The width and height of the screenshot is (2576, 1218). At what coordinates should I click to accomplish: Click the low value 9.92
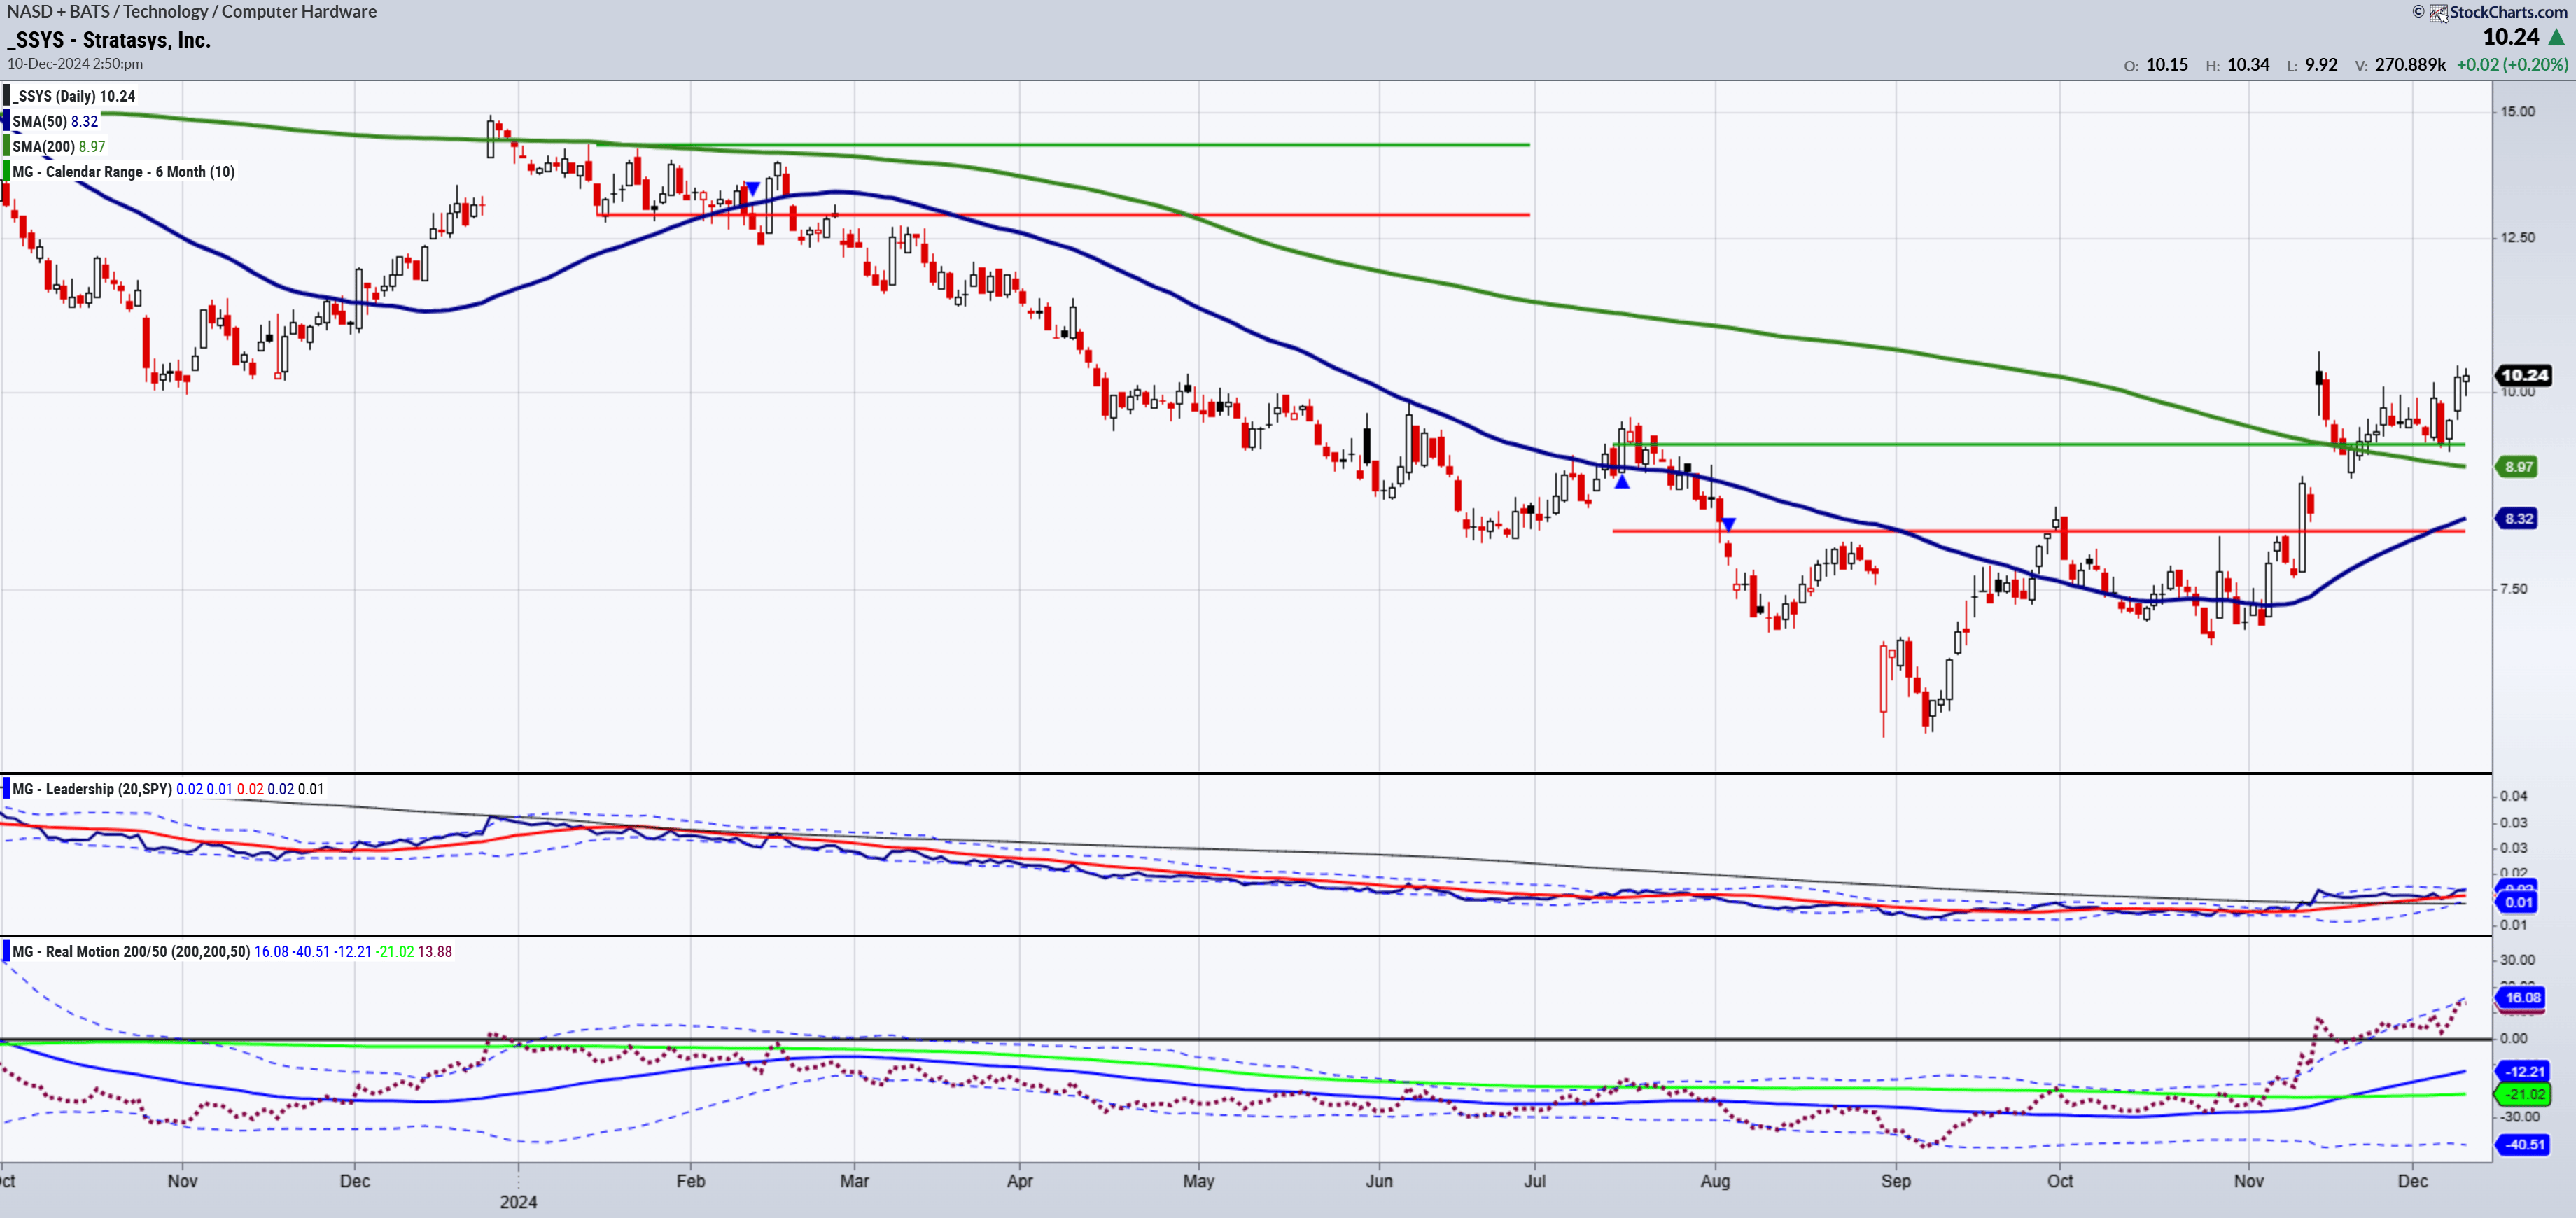[2321, 65]
